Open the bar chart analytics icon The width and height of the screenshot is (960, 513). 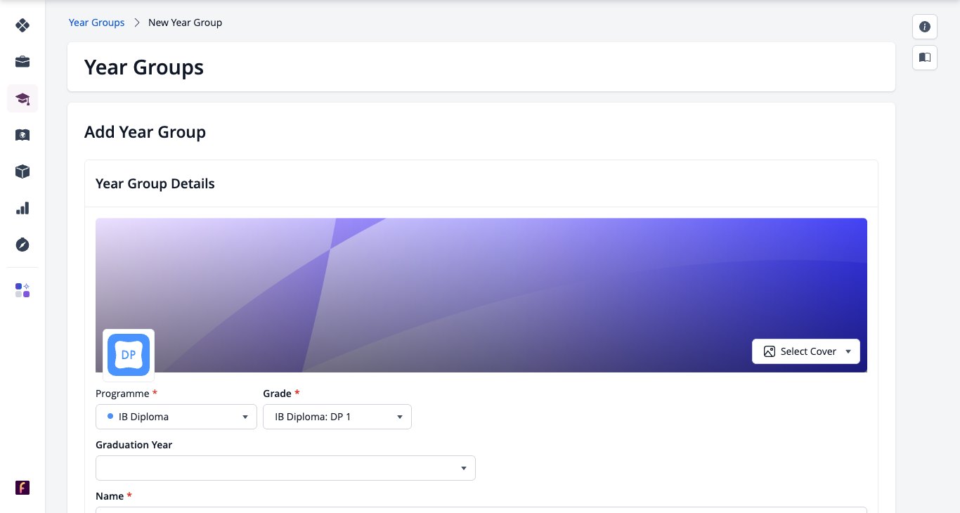22,208
